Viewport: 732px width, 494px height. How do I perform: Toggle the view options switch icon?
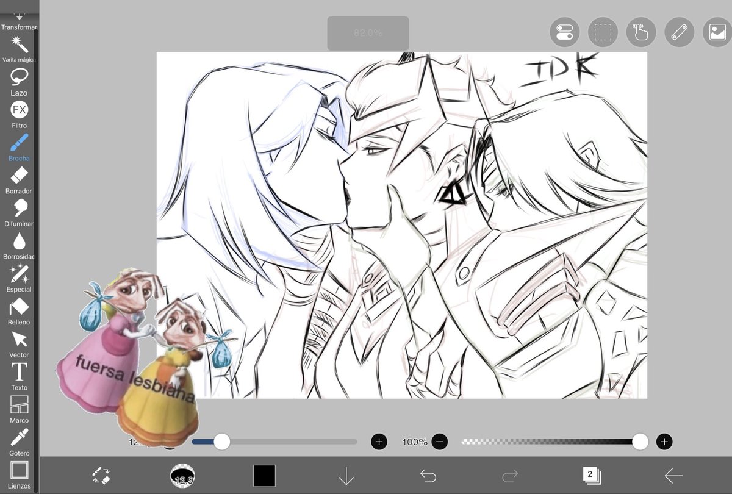[565, 32]
